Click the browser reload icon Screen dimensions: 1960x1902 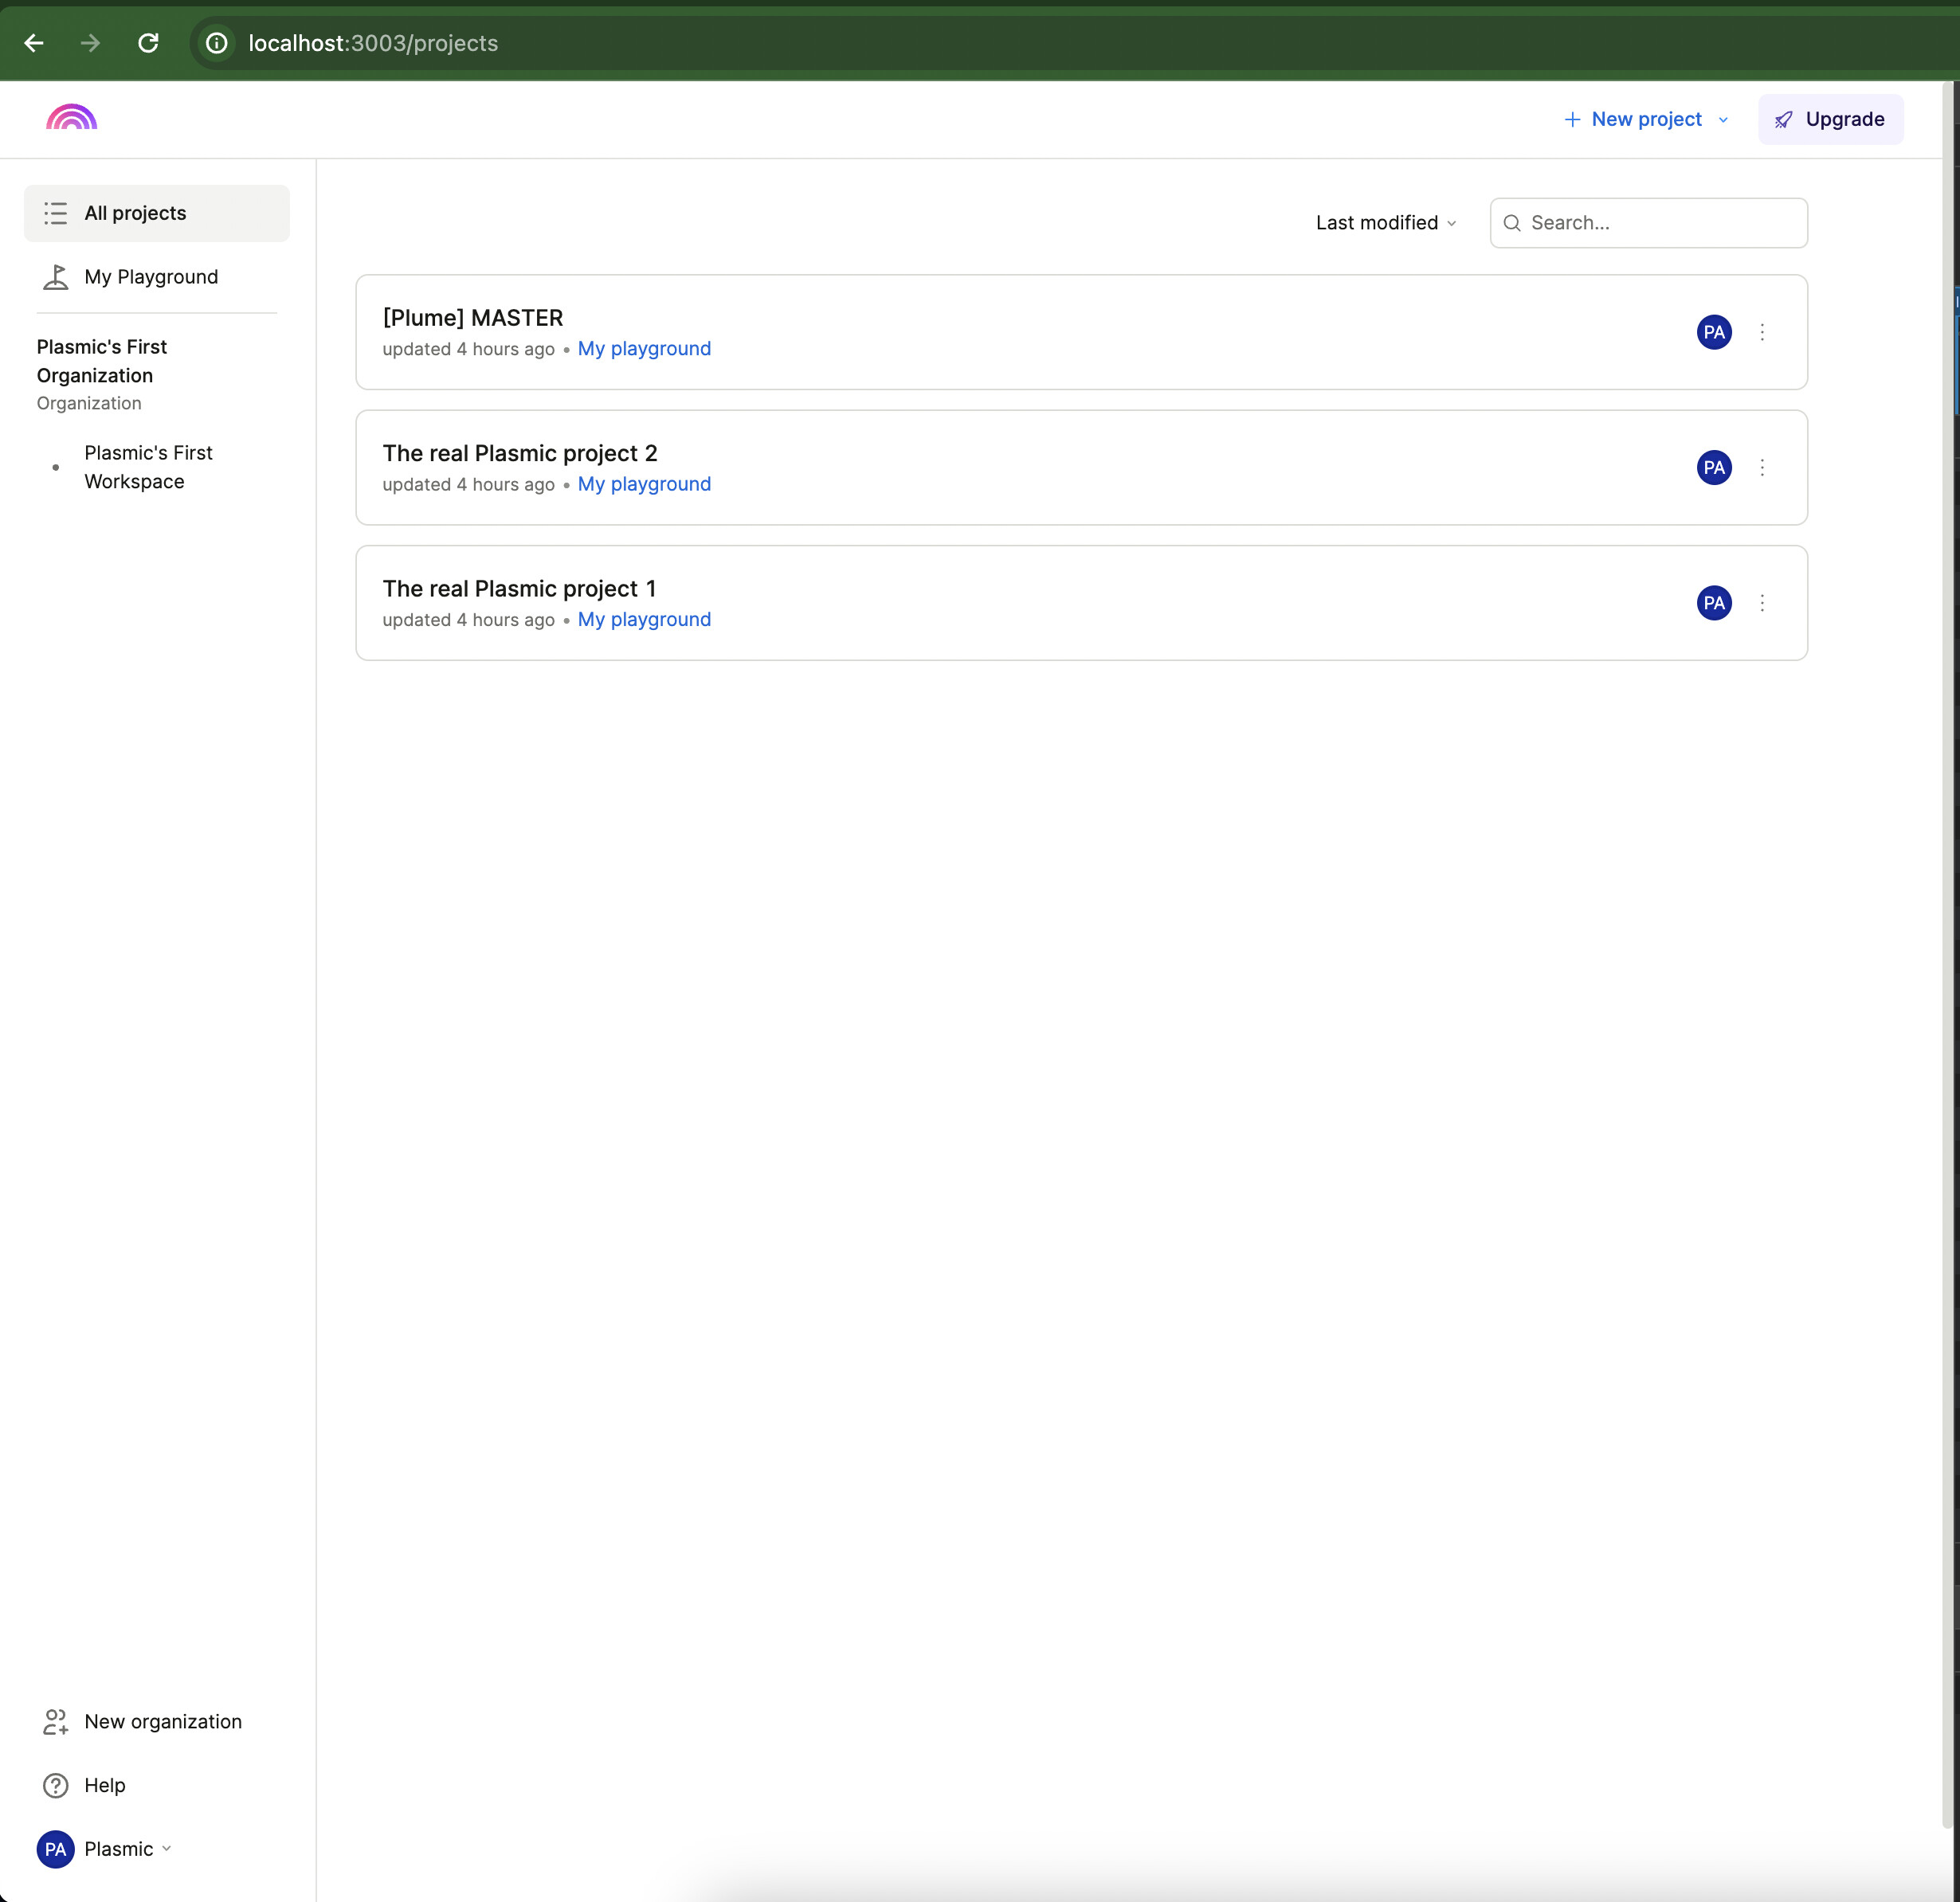(x=148, y=43)
